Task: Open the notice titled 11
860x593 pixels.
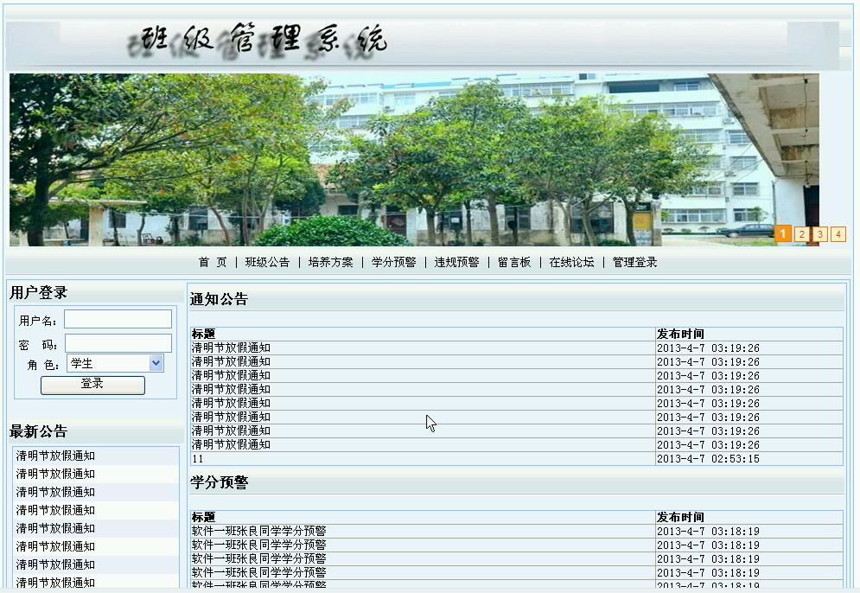Action: (x=197, y=459)
